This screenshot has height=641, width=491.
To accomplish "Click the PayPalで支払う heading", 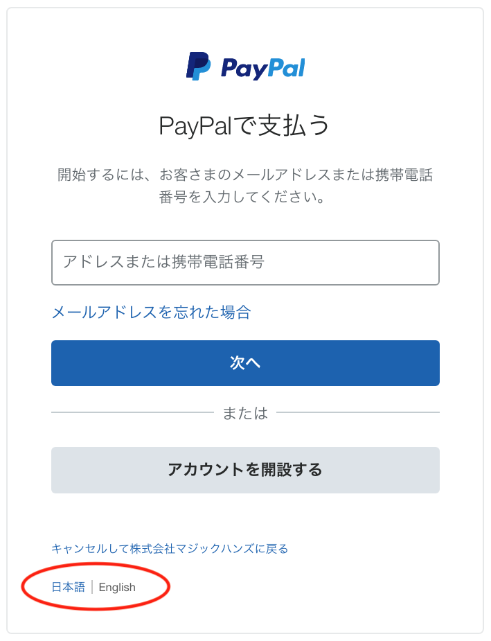I will tap(244, 125).
